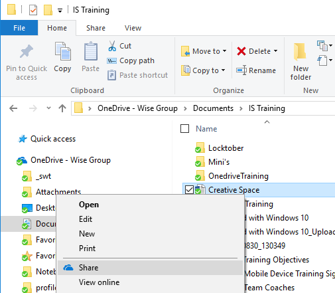Click the Pin to Quick access icon
Image resolution: width=335 pixels, height=293 pixels.
[27, 51]
